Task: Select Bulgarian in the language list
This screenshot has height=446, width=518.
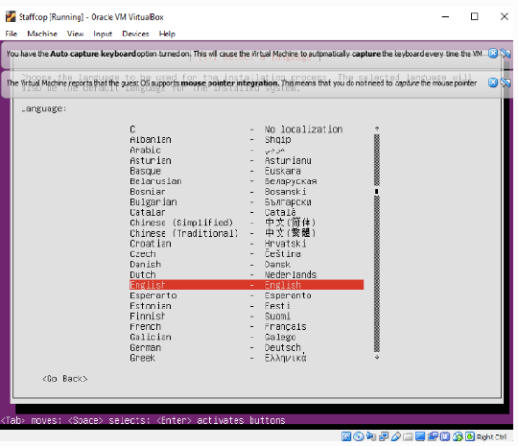Action: (x=247, y=202)
